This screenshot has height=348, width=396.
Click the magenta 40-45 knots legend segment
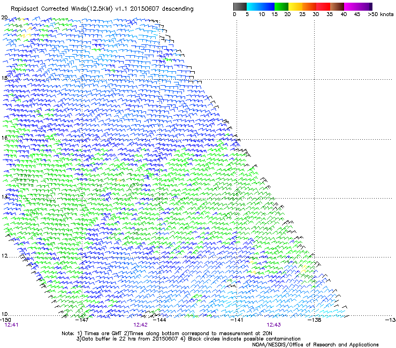(351, 6)
